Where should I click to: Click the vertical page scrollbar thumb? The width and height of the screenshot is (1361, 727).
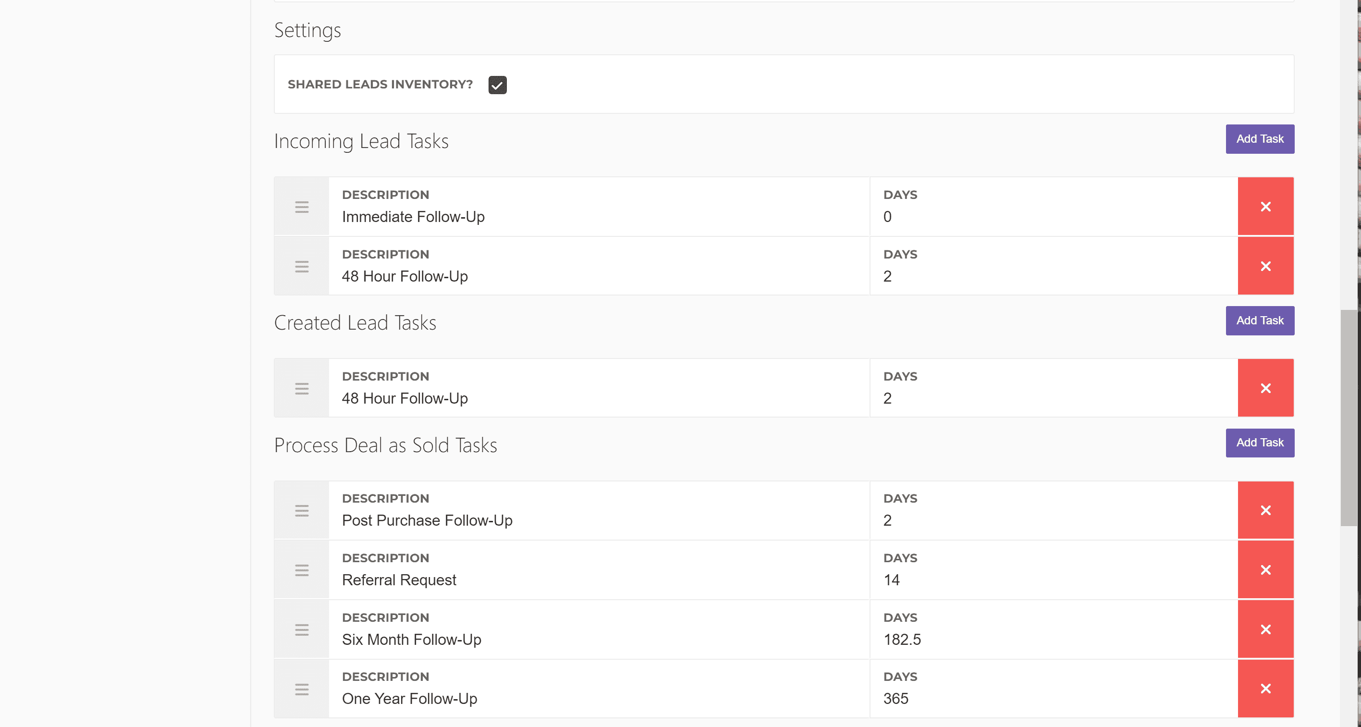(x=1349, y=418)
